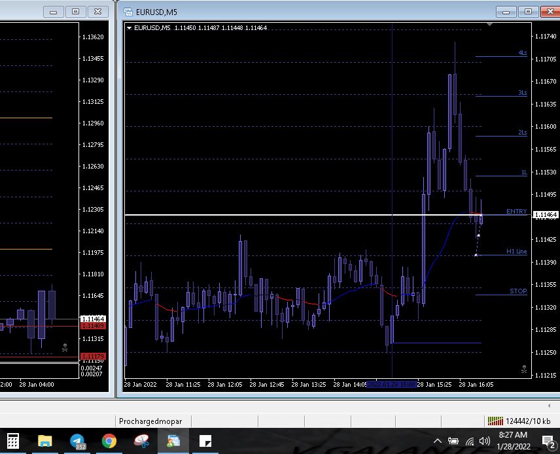
Task: Expand the EURUSD,M5 chart info triangle
Action: click(x=130, y=28)
